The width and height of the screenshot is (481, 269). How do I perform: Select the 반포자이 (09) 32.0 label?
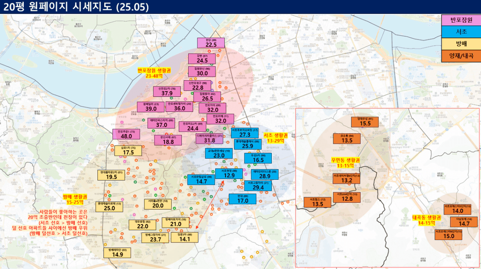[x=212, y=108]
